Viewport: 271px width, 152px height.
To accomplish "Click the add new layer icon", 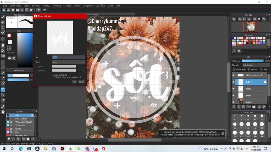I will tap(234, 107).
